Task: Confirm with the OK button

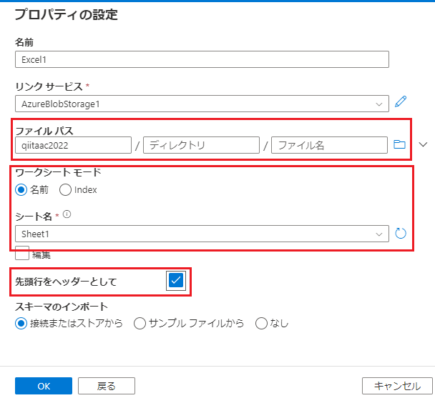Action: [44, 386]
